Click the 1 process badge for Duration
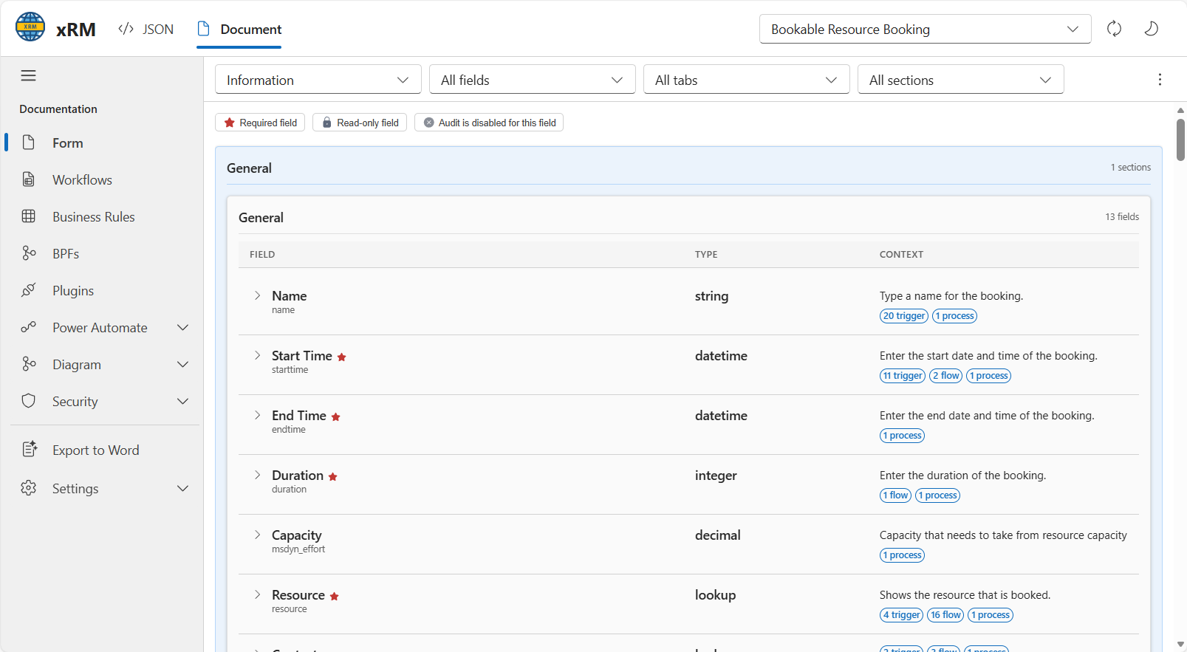Screen dimensions: 1187x652 click(938, 495)
